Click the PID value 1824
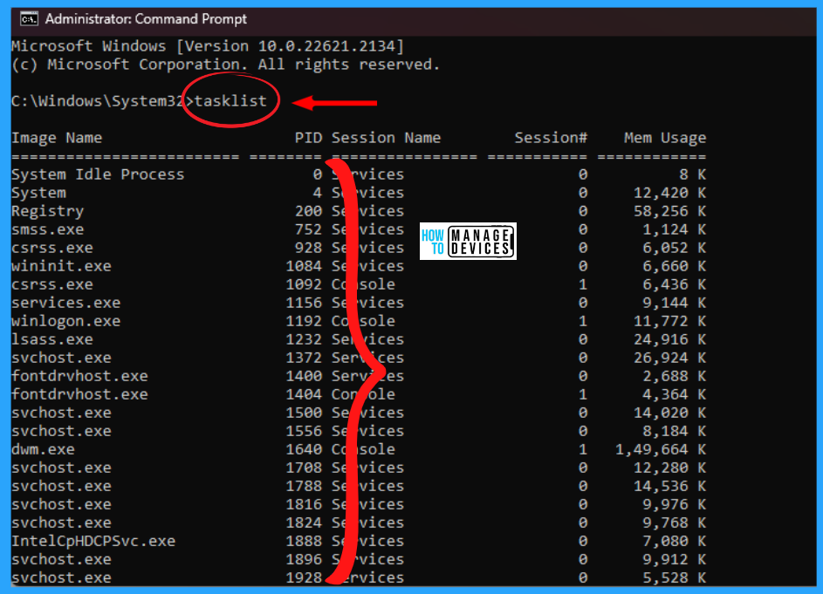The image size is (823, 594). 304,522
